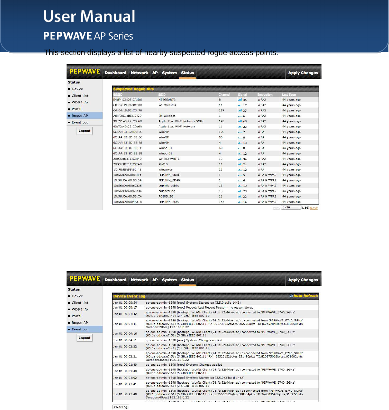Open System tab in Device Event Log screenshot

pyautogui.click(x=169, y=280)
